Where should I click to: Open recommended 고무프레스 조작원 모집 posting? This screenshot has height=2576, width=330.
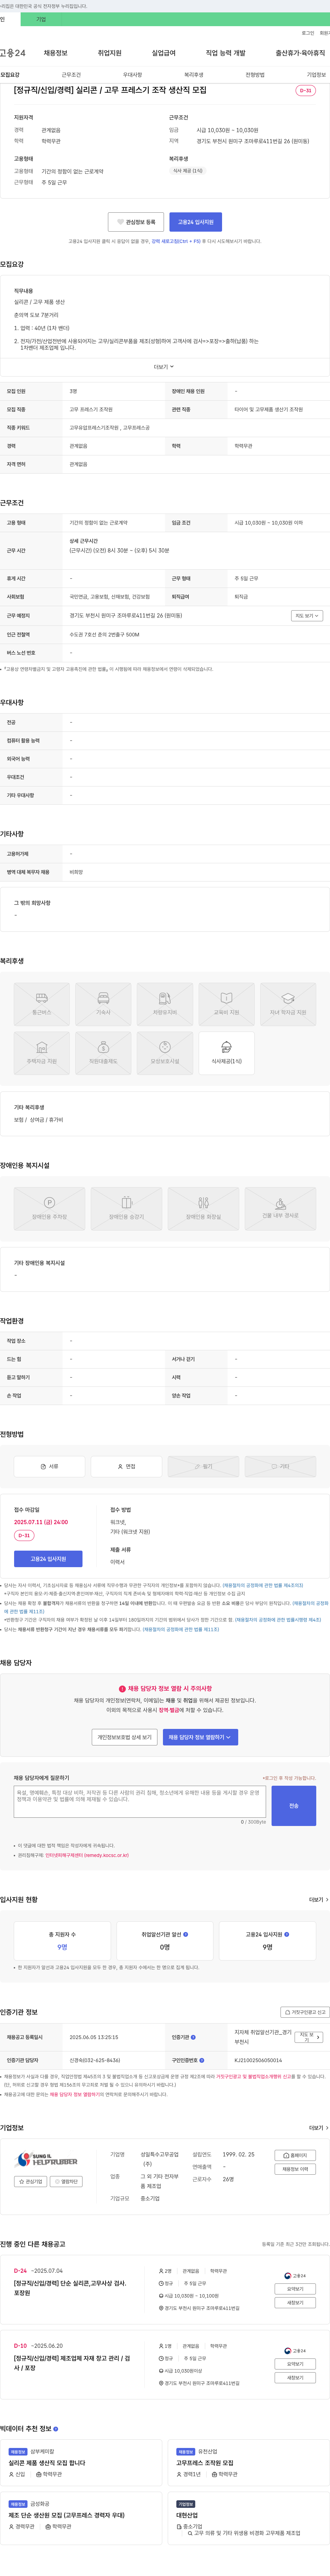pos(205,2463)
